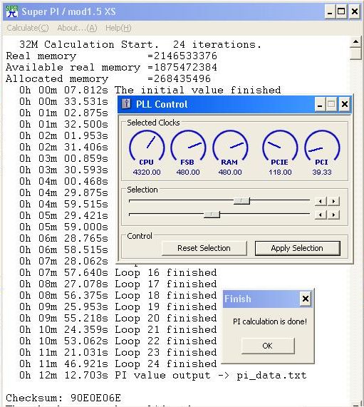This screenshot has height=407, width=364.
Task: Click the upper Selection slider thumb
Action: point(241,201)
